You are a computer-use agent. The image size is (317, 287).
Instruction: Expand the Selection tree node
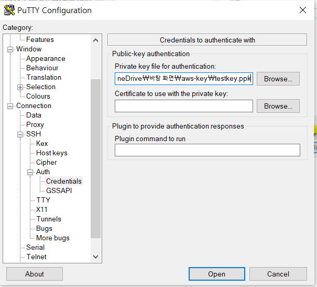click(20, 87)
